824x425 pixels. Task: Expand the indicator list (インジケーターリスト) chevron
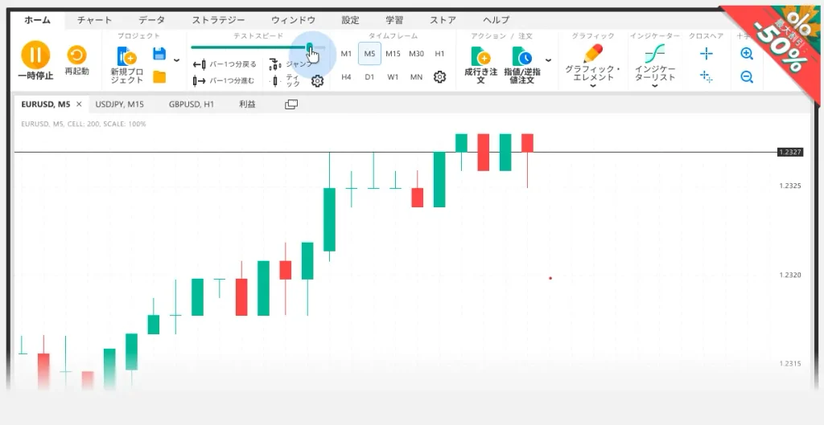655,86
